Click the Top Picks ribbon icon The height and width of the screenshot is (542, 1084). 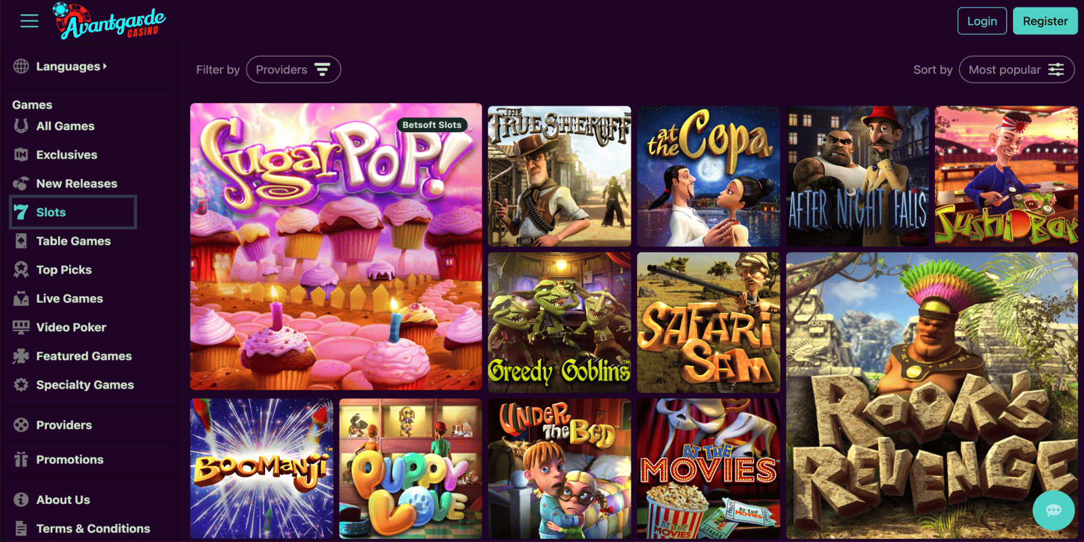point(21,270)
